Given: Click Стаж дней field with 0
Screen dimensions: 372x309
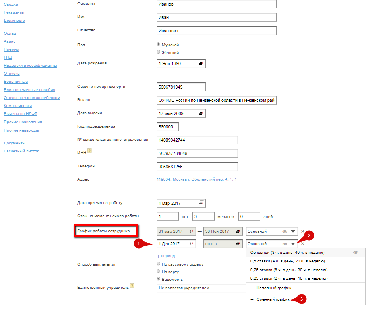Looking at the screenshot, I should click(x=249, y=216).
